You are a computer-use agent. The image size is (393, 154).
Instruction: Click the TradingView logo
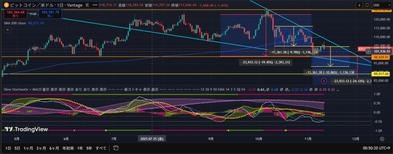26,129
